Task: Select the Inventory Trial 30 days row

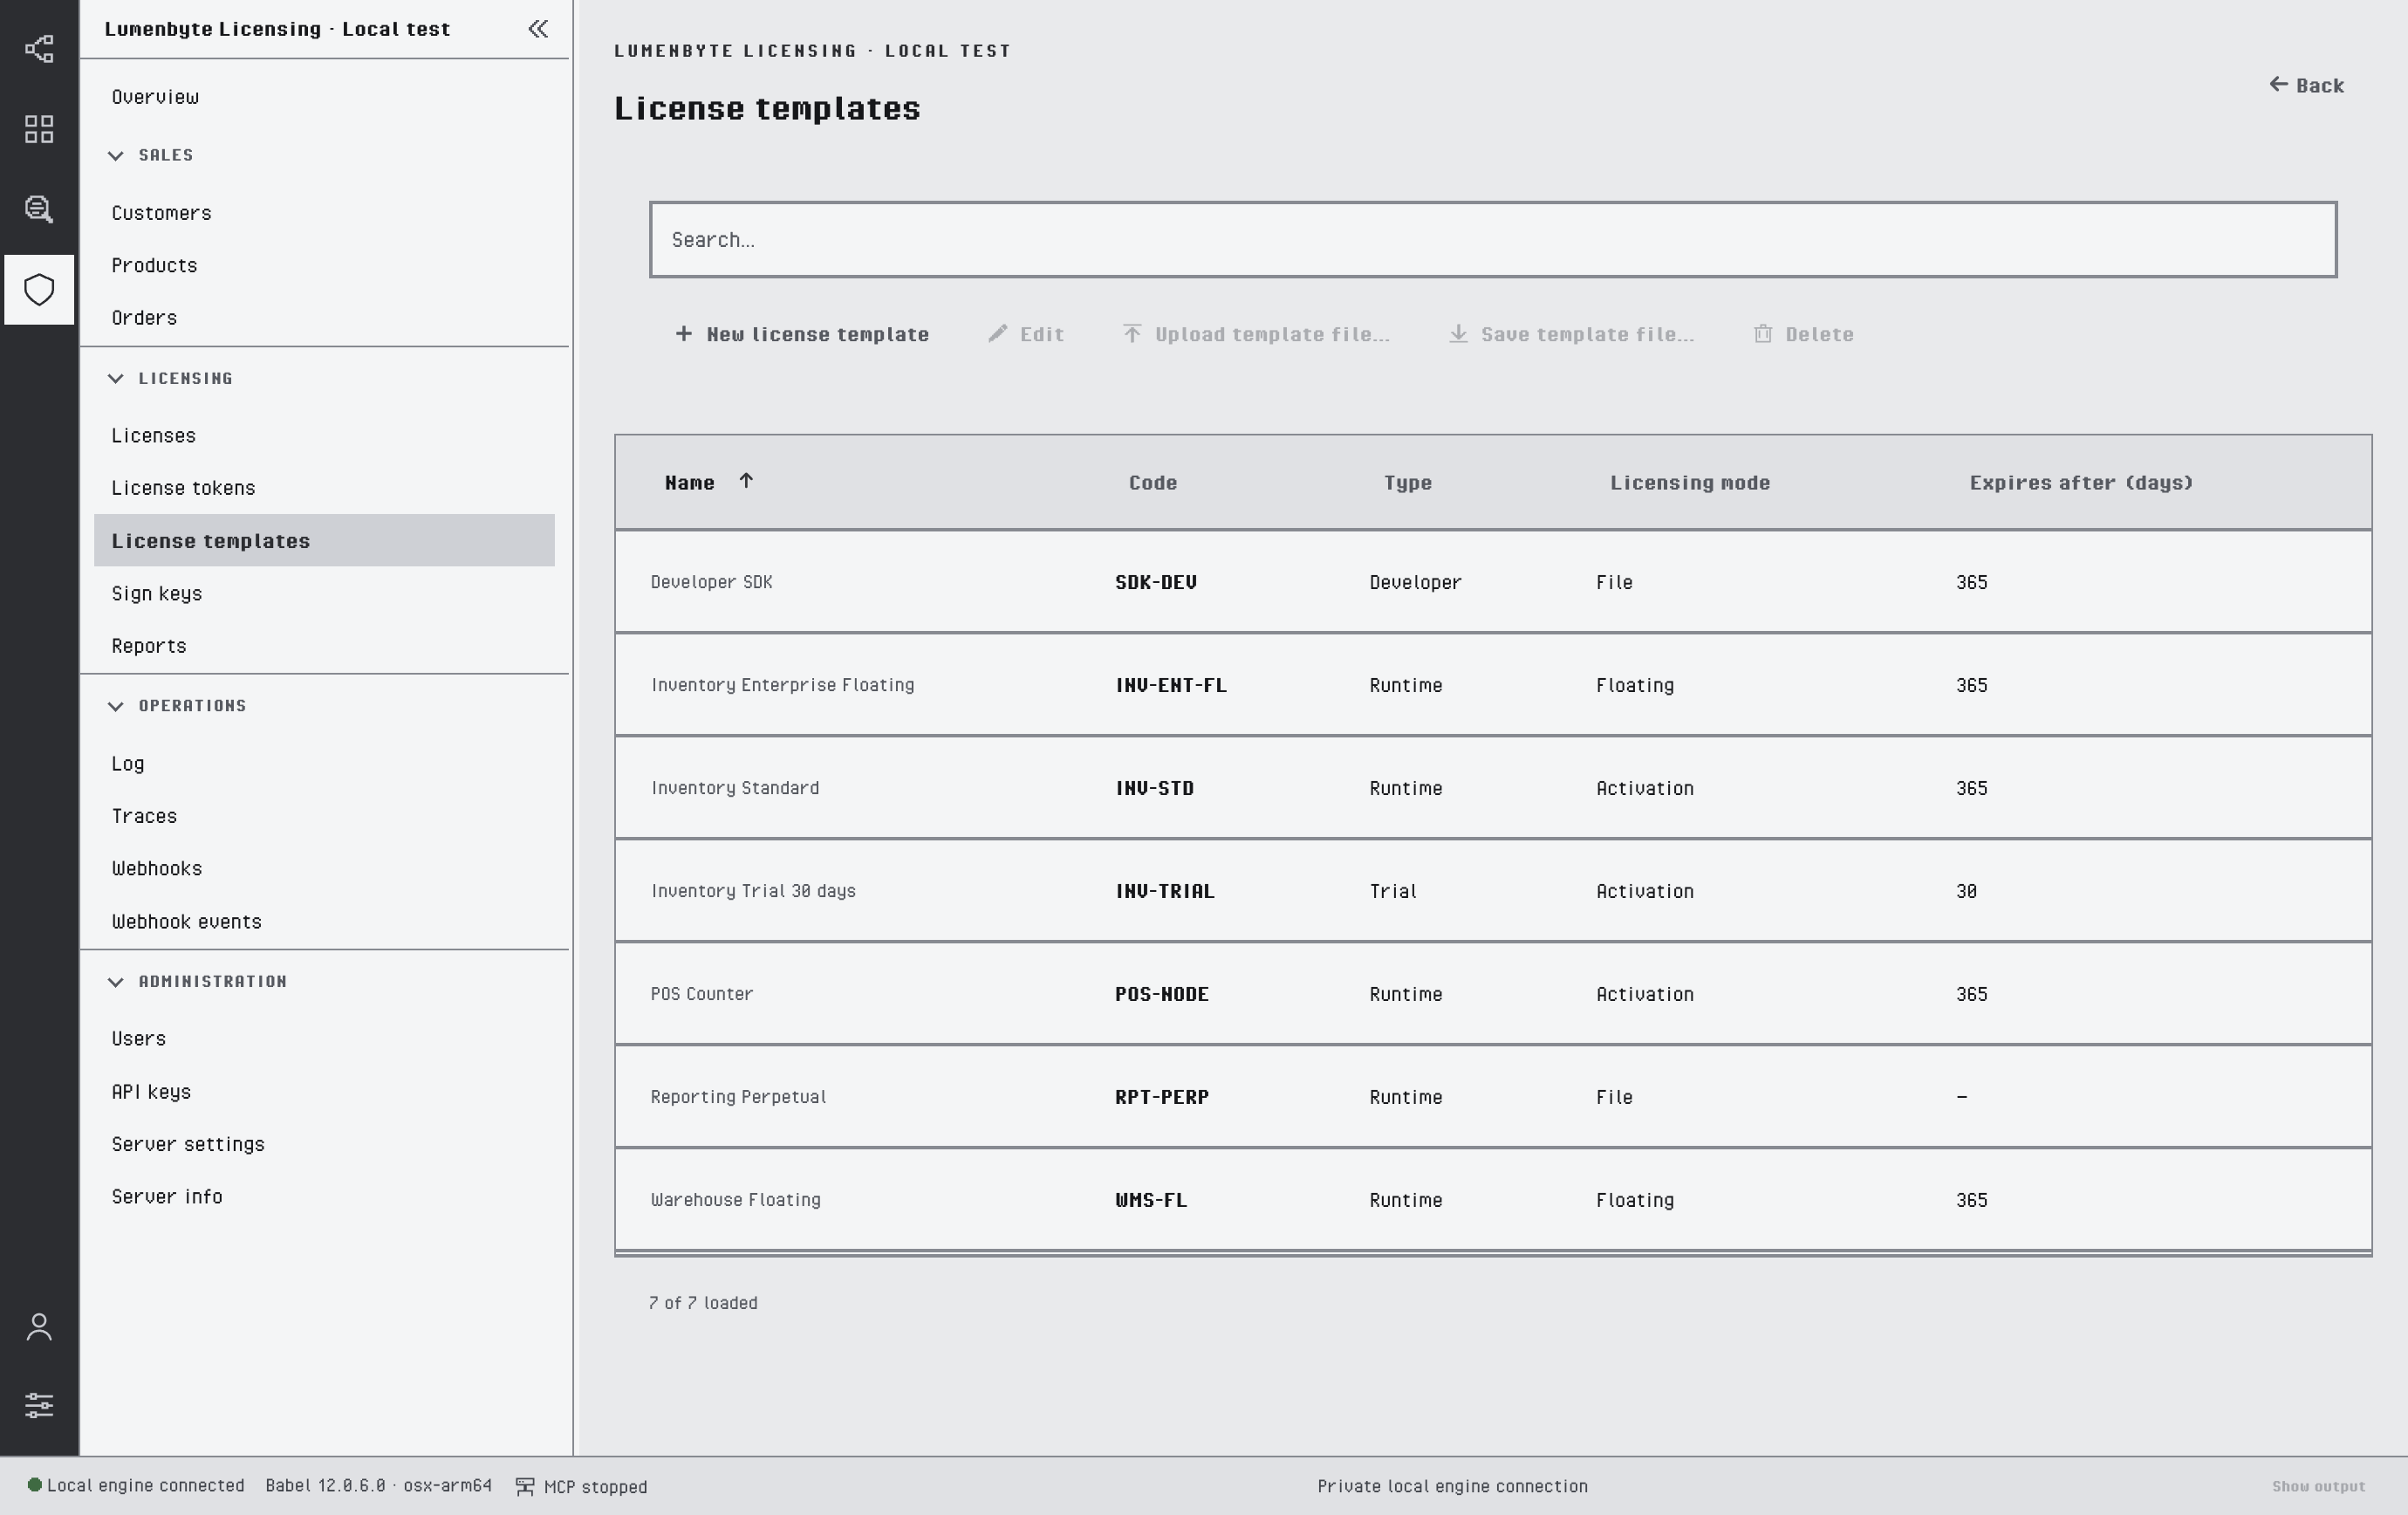Action: pyautogui.click(x=1493, y=891)
